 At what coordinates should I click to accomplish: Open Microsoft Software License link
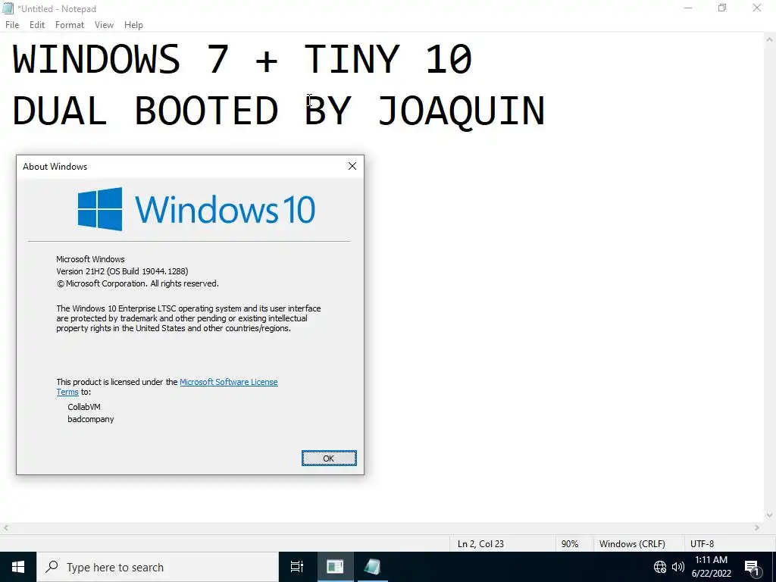click(x=229, y=382)
